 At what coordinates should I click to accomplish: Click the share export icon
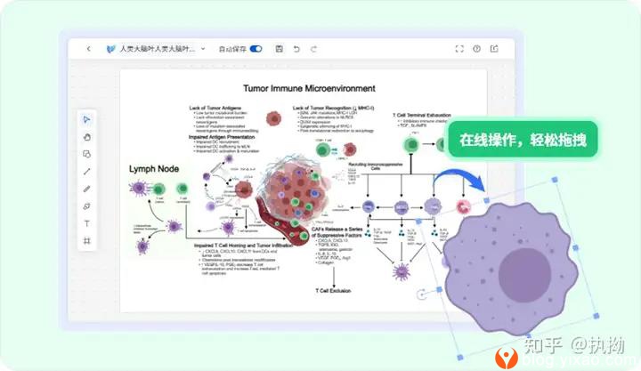click(495, 49)
